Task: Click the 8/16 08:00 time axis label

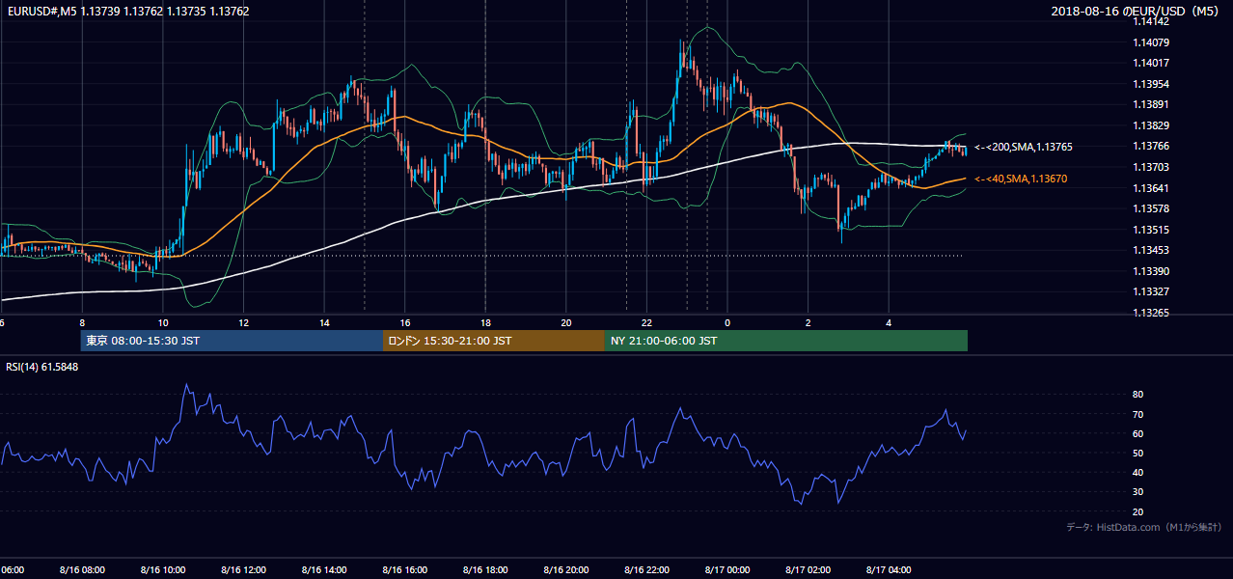Action: tap(81, 570)
